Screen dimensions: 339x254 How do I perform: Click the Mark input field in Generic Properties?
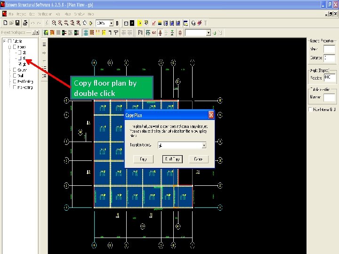click(x=329, y=49)
